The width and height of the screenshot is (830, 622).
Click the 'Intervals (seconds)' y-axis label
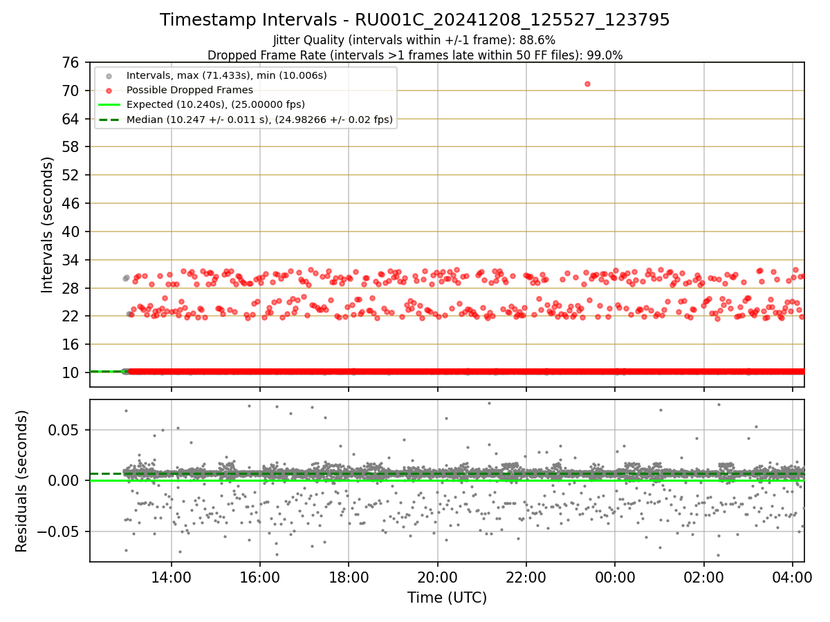click(x=48, y=224)
